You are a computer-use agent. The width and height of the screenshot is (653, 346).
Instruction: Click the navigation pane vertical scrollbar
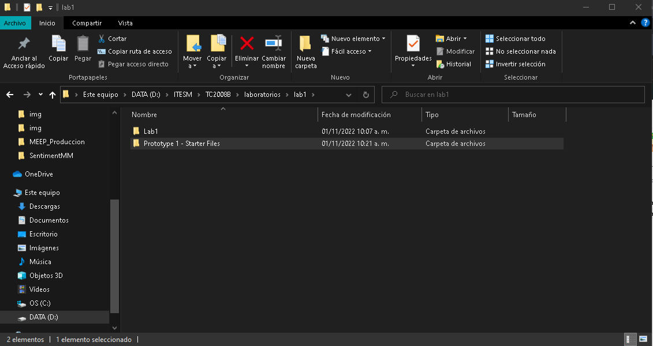pyautogui.click(x=114, y=254)
